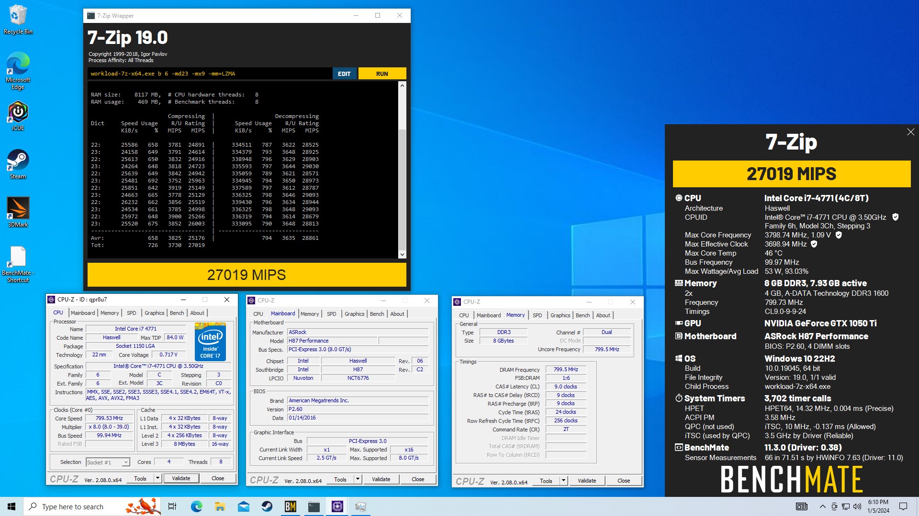Screen dimensions: 919x516
Task: Click the workload-7z-x64.exe command line field
Action: [210, 74]
